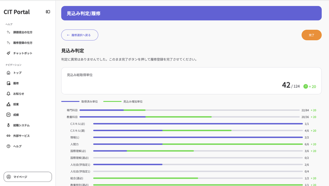Image resolution: width=329 pixels, height=186 pixels.
Task: Click the 就職システム icon
Action: (x=8, y=125)
